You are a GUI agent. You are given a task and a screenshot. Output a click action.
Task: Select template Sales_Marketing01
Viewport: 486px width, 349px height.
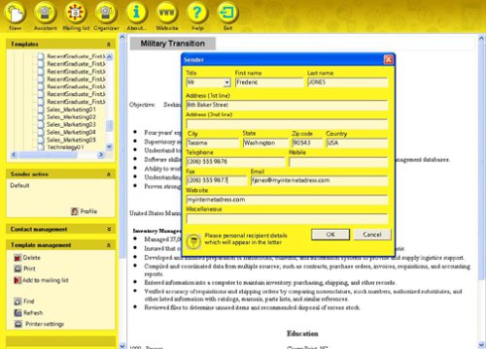coord(71,110)
